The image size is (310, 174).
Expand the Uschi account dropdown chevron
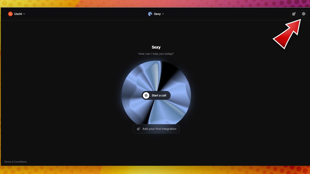[24, 14]
